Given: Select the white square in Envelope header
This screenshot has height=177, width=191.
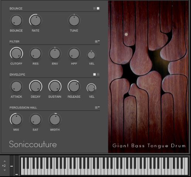Looking at the screenshot, I should (x=95, y=74).
